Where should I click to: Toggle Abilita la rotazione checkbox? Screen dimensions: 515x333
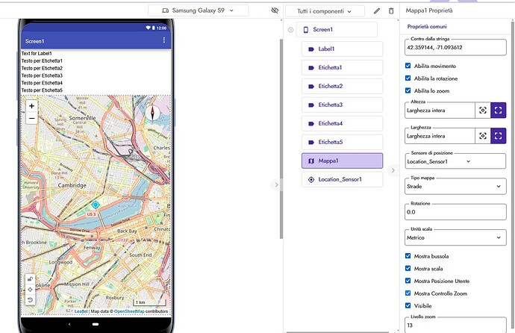pyautogui.click(x=408, y=78)
